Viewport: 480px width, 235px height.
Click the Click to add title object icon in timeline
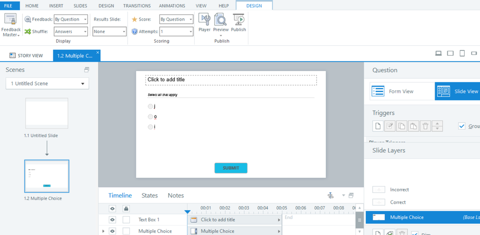(194, 220)
